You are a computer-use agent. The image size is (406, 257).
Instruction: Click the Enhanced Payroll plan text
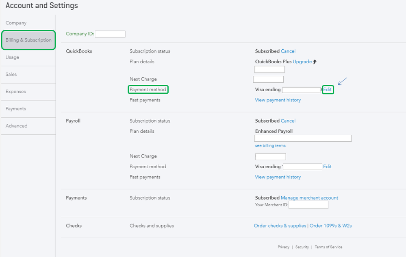point(274,131)
